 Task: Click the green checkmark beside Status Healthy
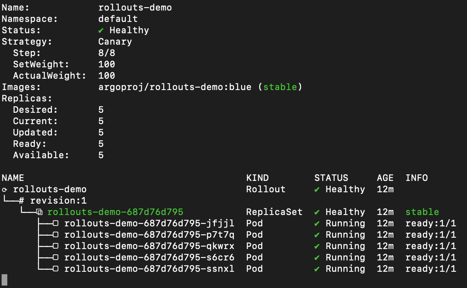coord(101,30)
